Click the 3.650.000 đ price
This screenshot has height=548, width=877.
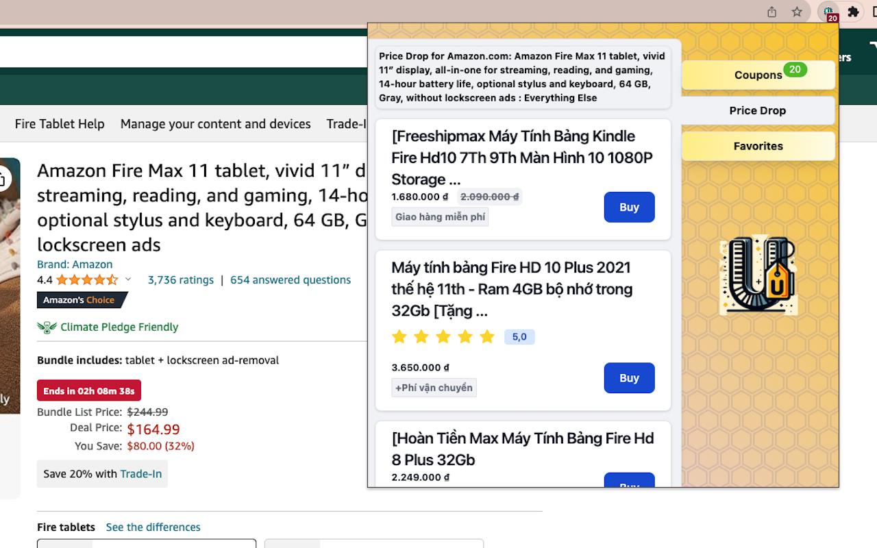(421, 368)
